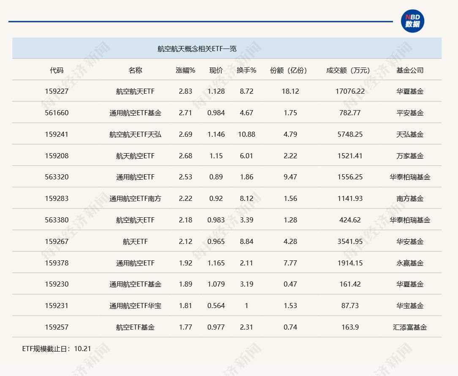Screen dimensions: 458x376
Task: Select code cell 561660
Action: tap(57, 113)
